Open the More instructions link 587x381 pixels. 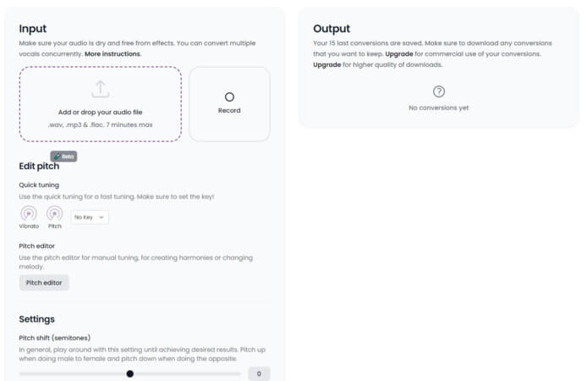[112, 53]
